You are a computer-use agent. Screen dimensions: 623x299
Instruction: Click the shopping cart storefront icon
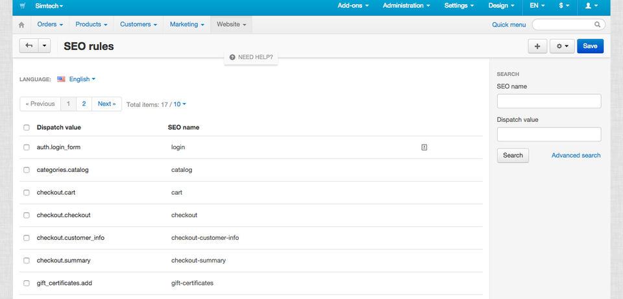pyautogui.click(x=23, y=6)
